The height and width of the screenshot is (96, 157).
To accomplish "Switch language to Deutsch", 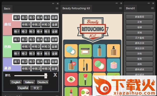I will pyautogui.click(x=43, y=82).
